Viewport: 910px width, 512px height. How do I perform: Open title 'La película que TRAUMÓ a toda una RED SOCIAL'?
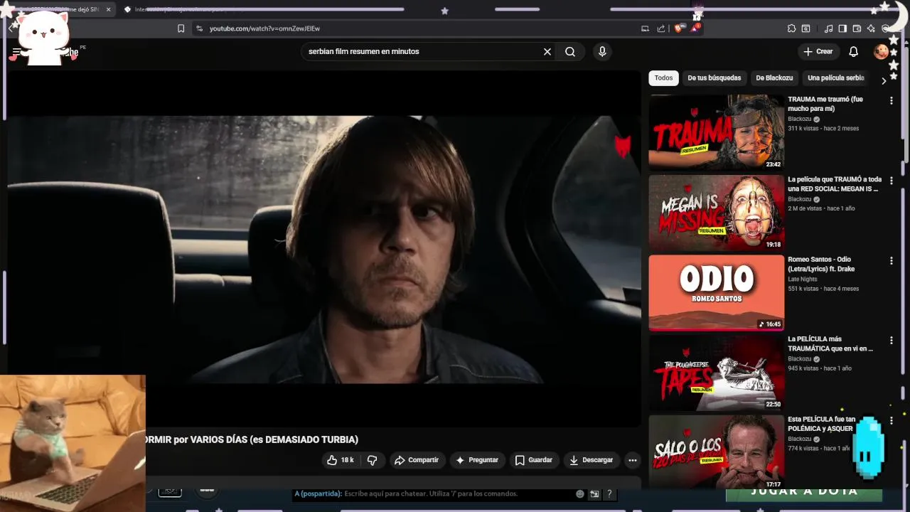click(x=835, y=184)
